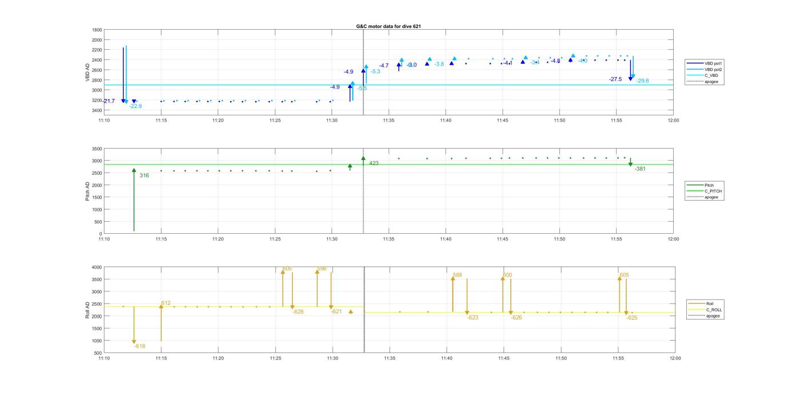The image size is (800, 396).
Task: Click the '12:00' tick under the Roll plot
Action: tap(675, 358)
